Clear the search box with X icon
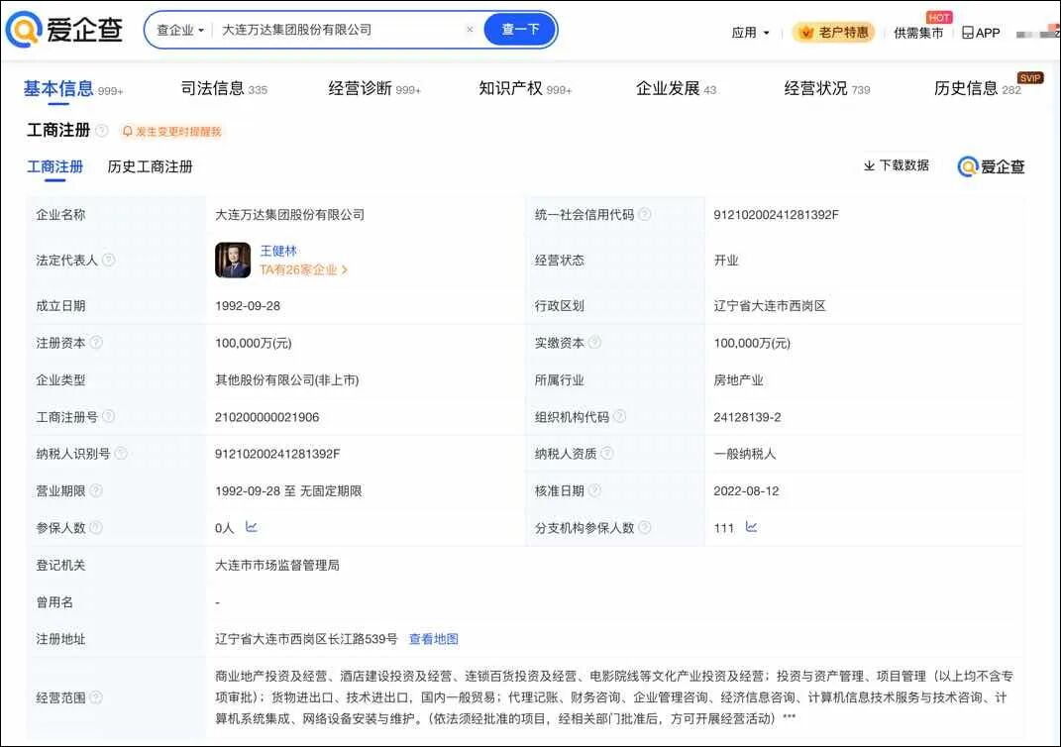The image size is (1061, 747). [x=470, y=29]
